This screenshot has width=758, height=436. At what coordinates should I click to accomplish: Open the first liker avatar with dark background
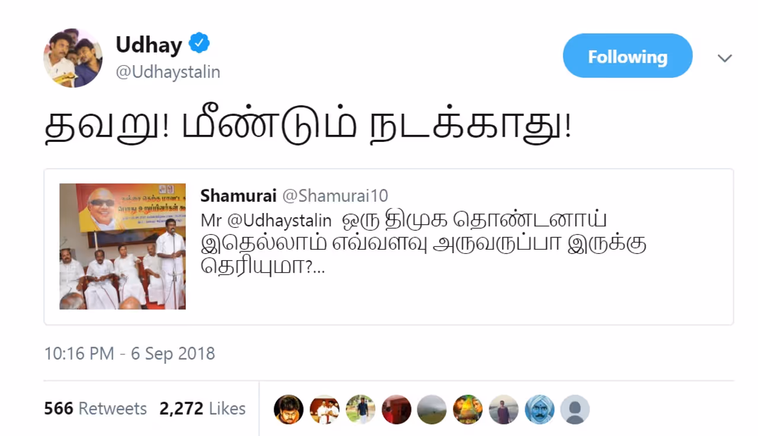tap(289, 409)
